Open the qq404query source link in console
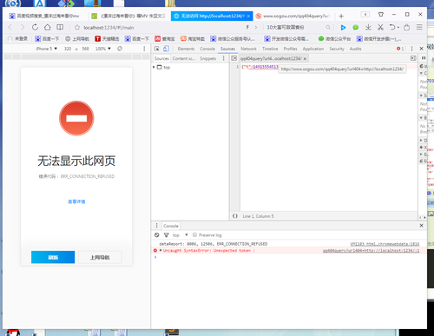Image resolution: width=434 pixels, height=336 pixels. [x=371, y=251]
